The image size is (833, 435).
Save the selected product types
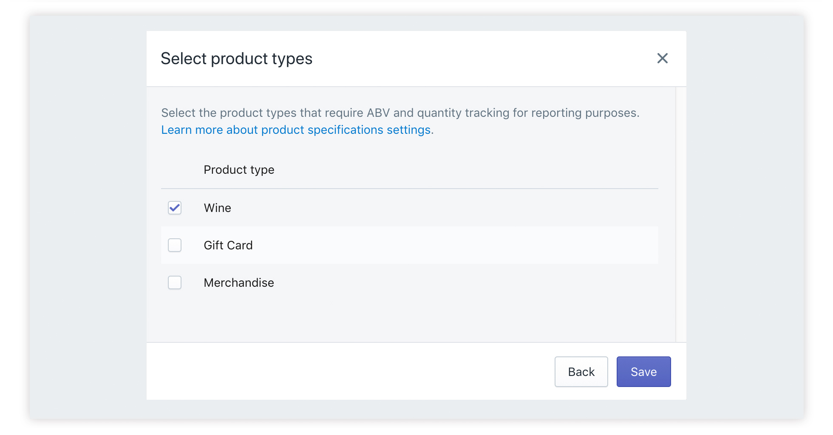point(643,372)
